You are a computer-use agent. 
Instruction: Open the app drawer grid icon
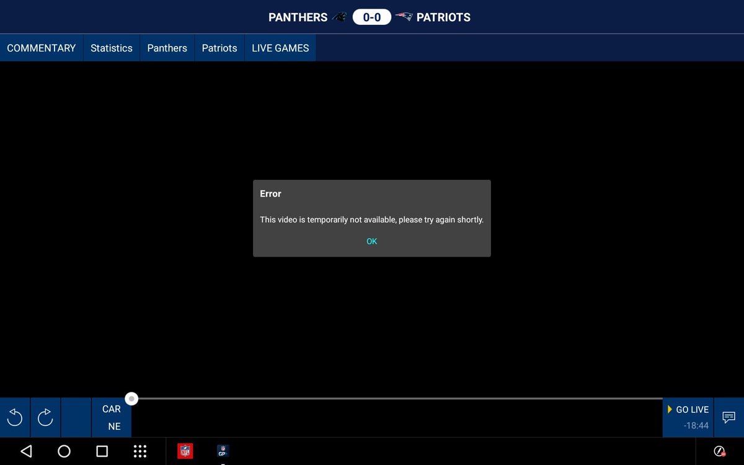[x=140, y=451]
